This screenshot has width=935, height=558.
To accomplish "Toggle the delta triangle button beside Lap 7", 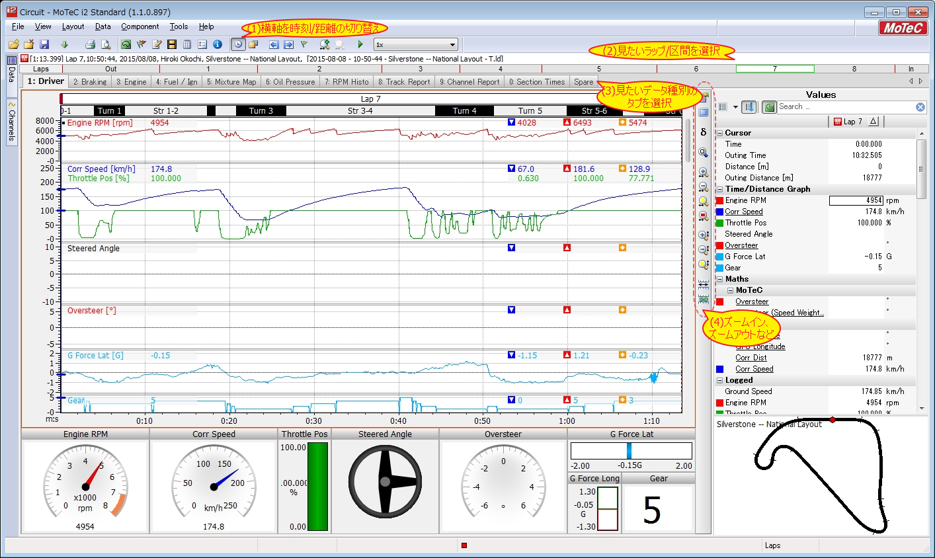I will point(873,121).
